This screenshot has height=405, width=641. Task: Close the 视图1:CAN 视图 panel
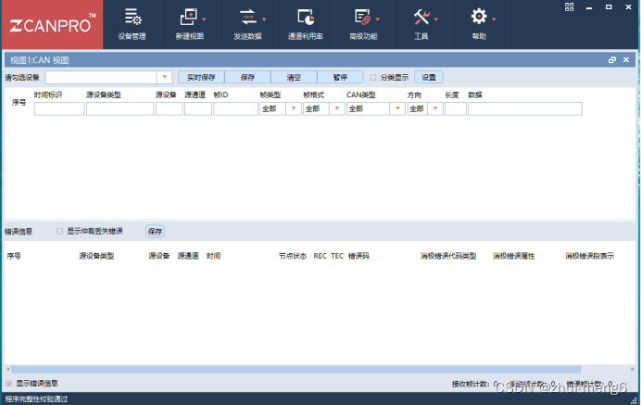(626, 60)
